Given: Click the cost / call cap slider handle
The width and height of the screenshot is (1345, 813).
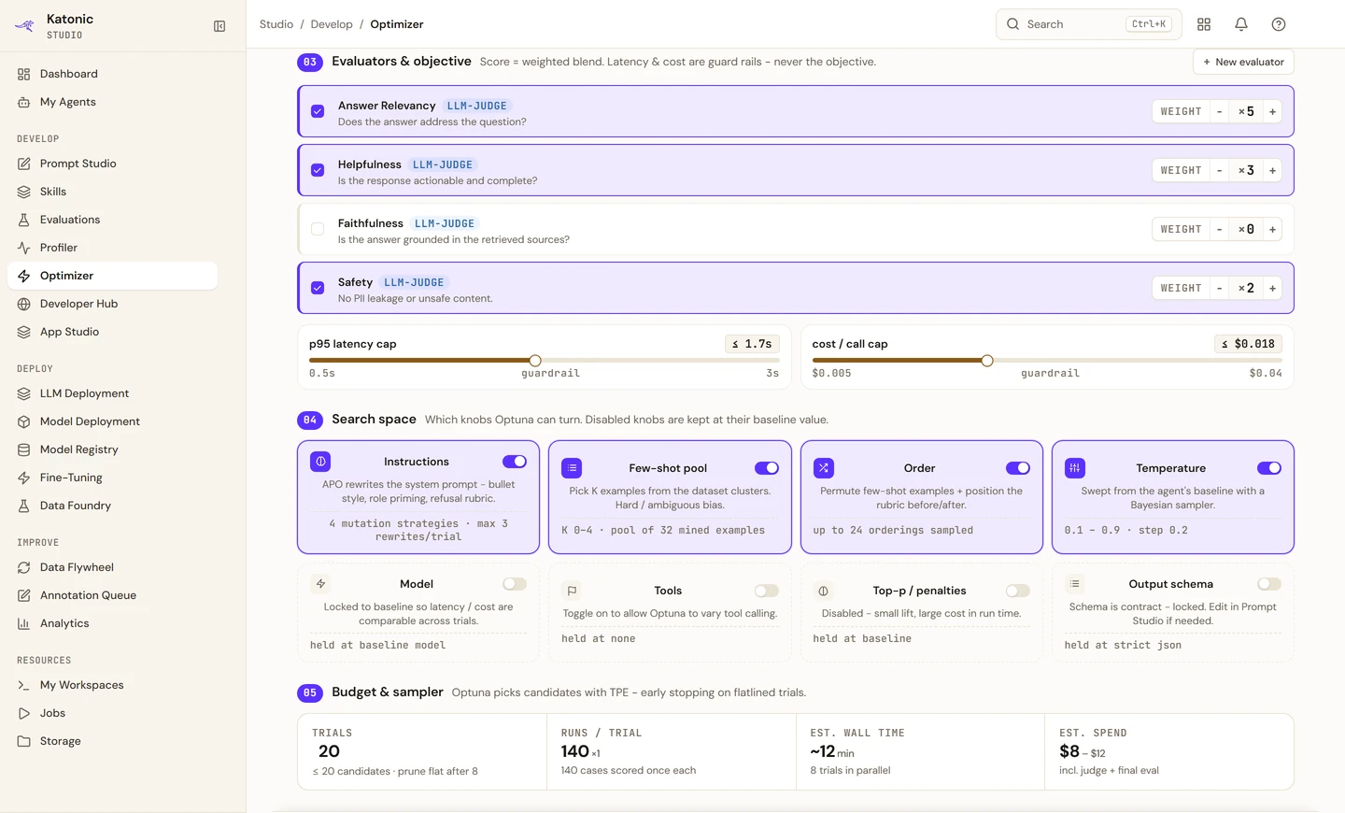Looking at the screenshot, I should point(987,361).
